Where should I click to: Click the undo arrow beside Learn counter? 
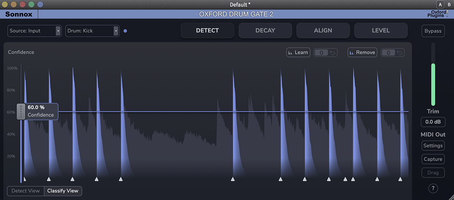click(333, 53)
